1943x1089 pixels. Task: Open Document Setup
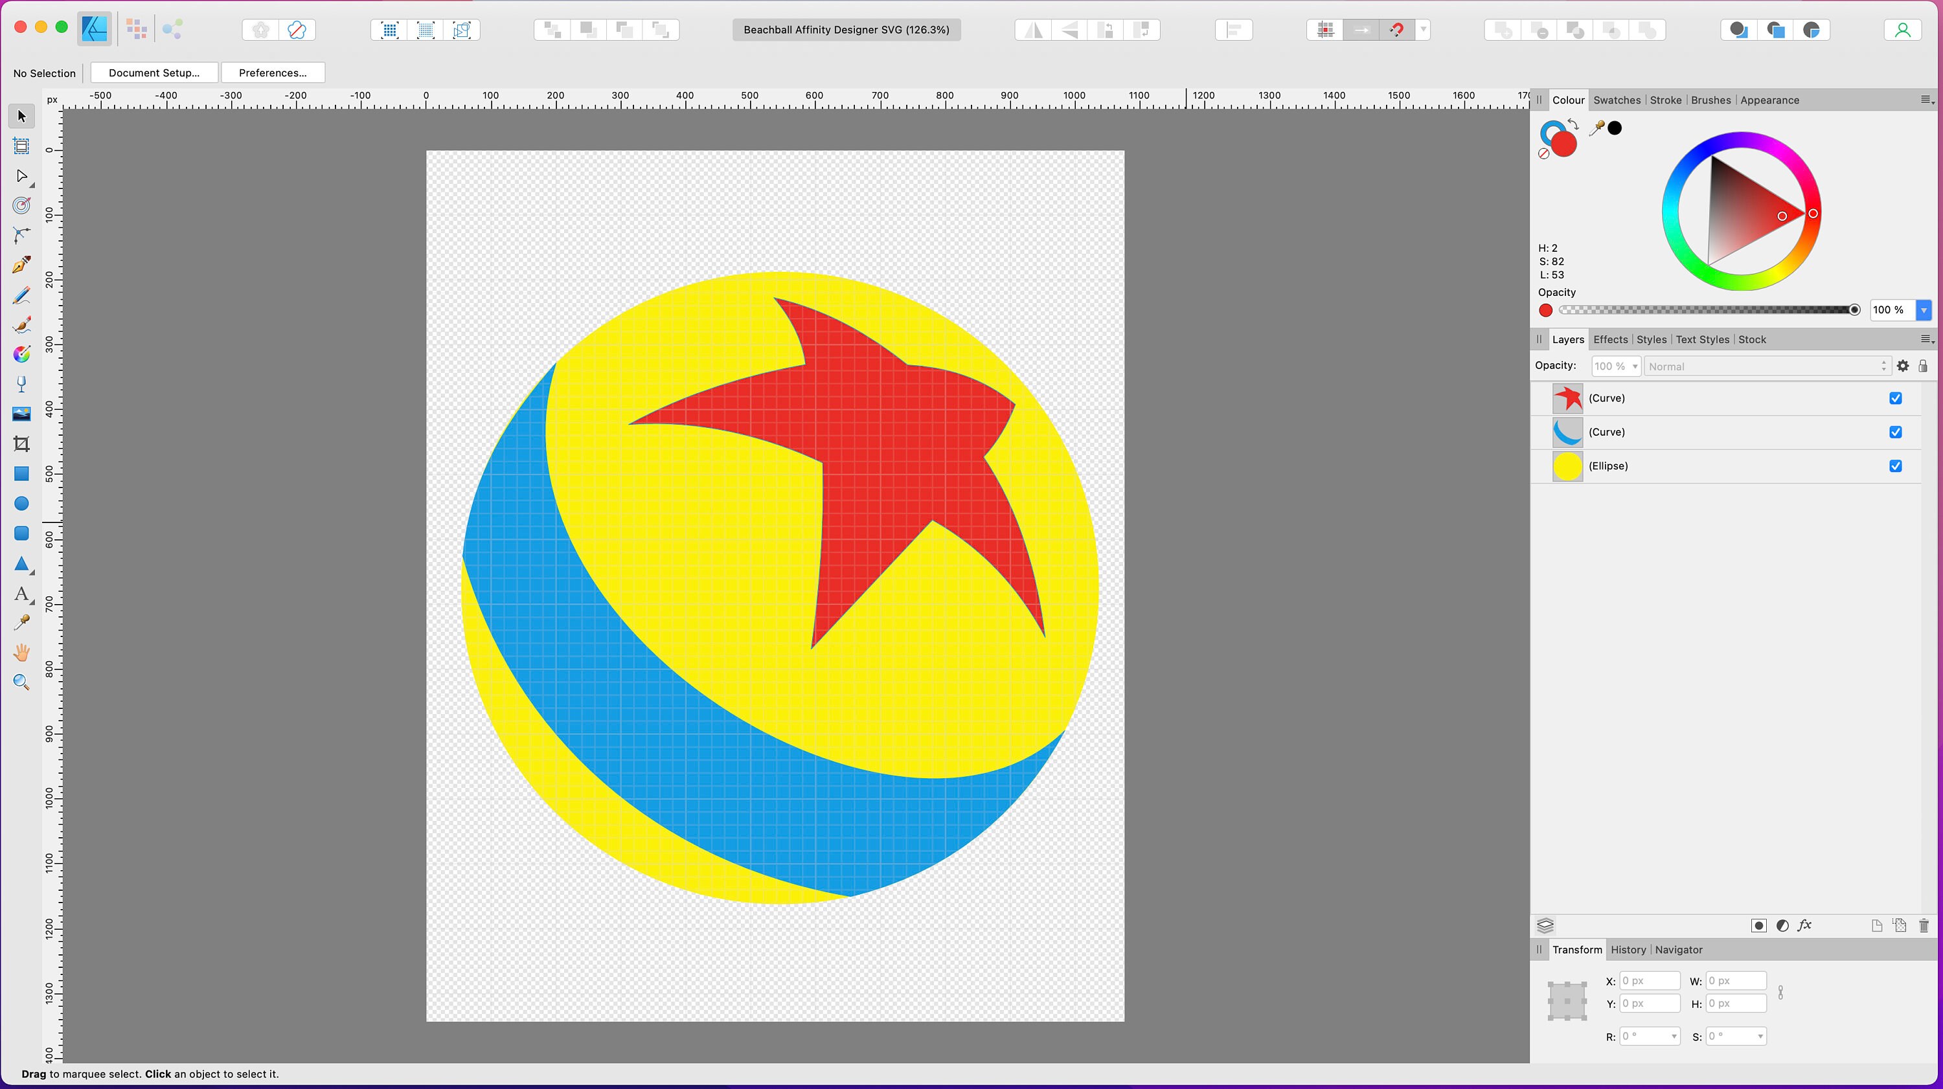pyautogui.click(x=154, y=73)
